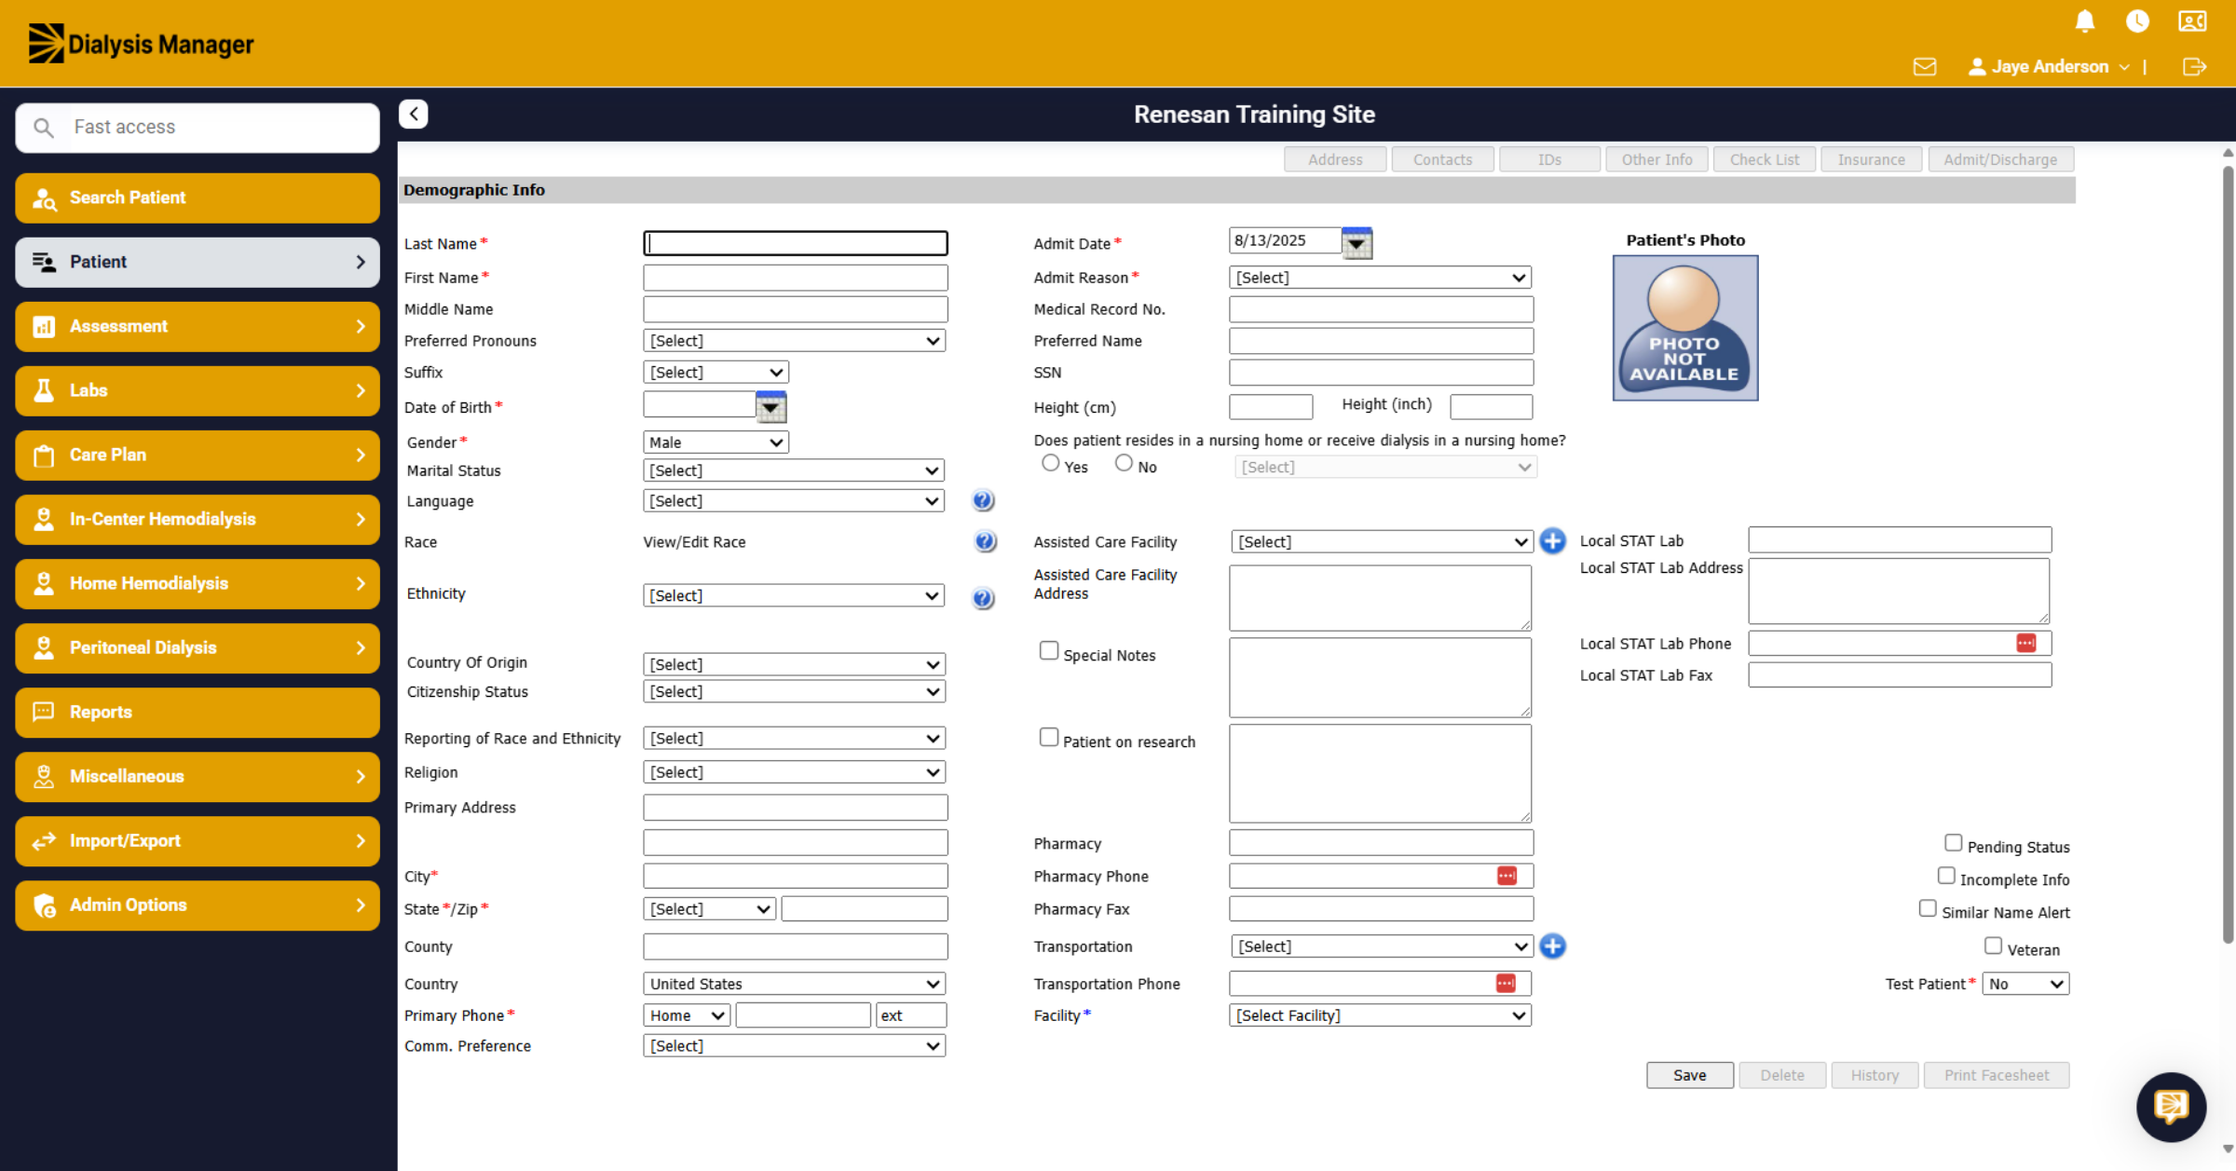Open the chat support bubble icon
The height and width of the screenshot is (1171, 2236).
pyautogui.click(x=2171, y=1107)
